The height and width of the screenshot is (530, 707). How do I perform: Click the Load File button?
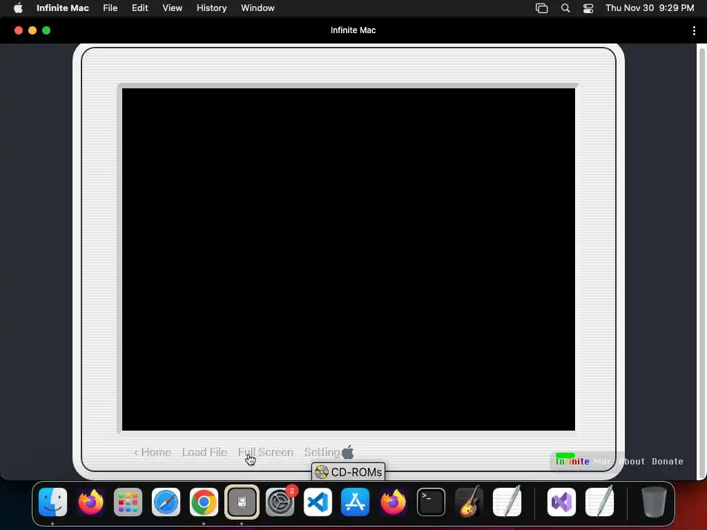[204, 452]
